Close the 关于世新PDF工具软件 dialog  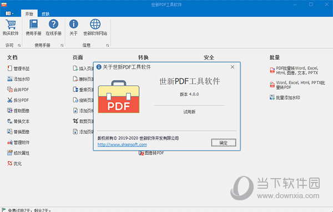point(233,67)
